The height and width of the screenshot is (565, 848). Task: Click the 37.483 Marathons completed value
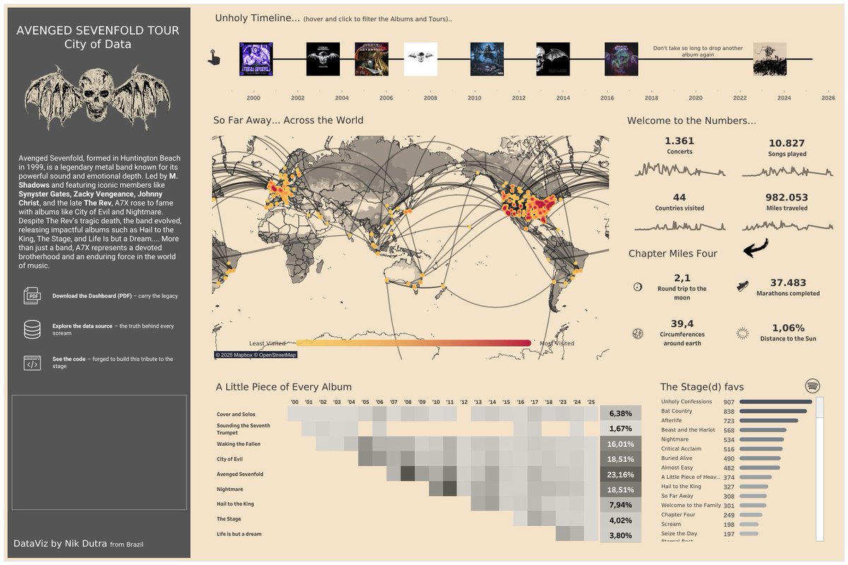(788, 282)
